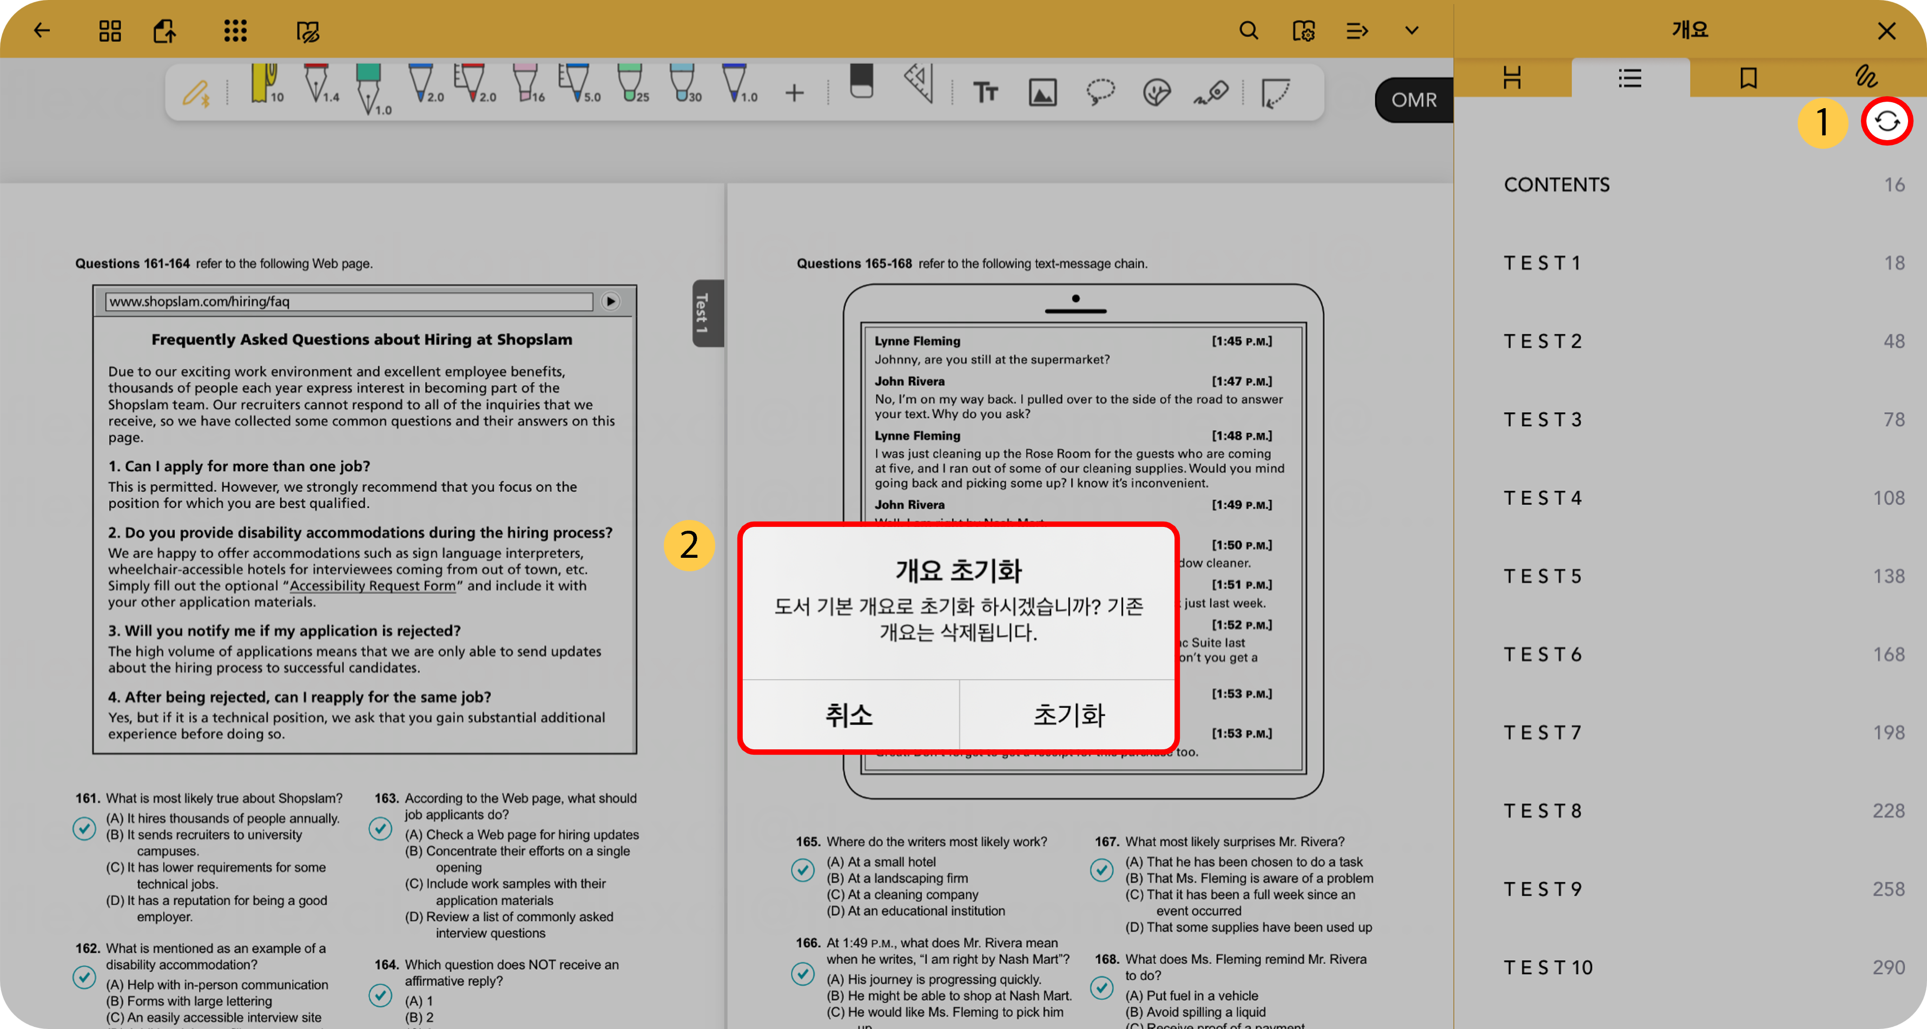Open the nine-dot apps menu

point(235,31)
